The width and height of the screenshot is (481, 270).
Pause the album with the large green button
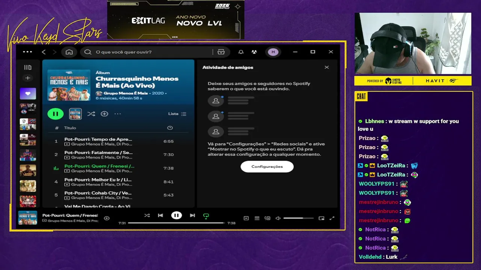56,114
